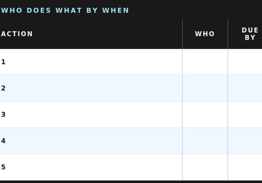Select row 4's Action cell
The image size is (262, 183).
92,141
